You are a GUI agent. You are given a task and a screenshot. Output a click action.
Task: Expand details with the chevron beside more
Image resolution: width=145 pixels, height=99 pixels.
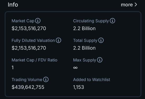pos(136,5)
